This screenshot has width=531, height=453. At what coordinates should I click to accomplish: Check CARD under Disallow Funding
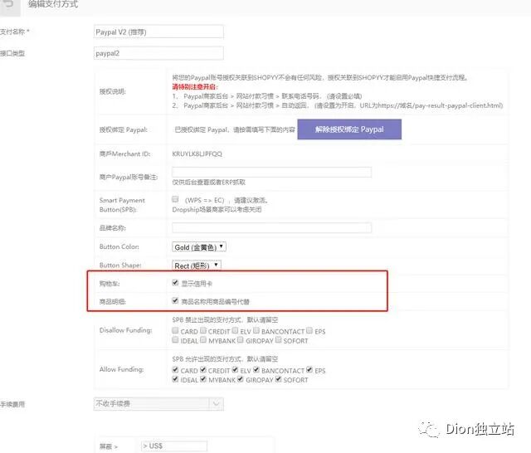175,330
